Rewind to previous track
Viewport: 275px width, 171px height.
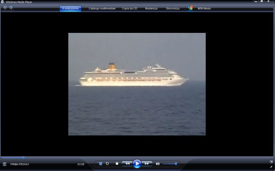[127, 164]
